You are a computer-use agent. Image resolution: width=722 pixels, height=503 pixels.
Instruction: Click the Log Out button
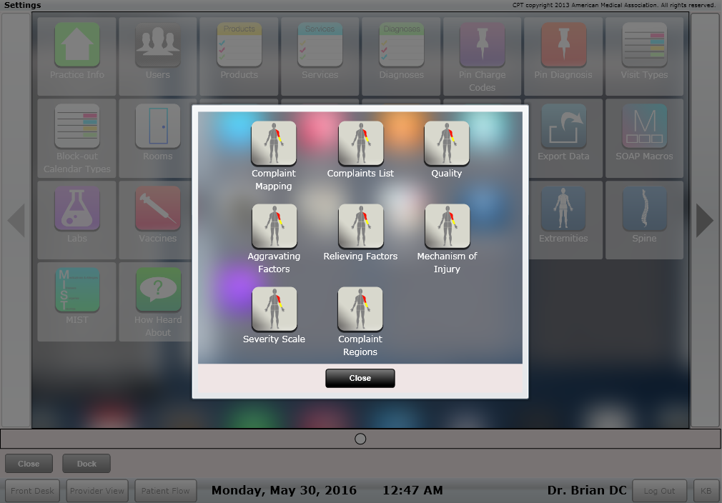tap(658, 491)
